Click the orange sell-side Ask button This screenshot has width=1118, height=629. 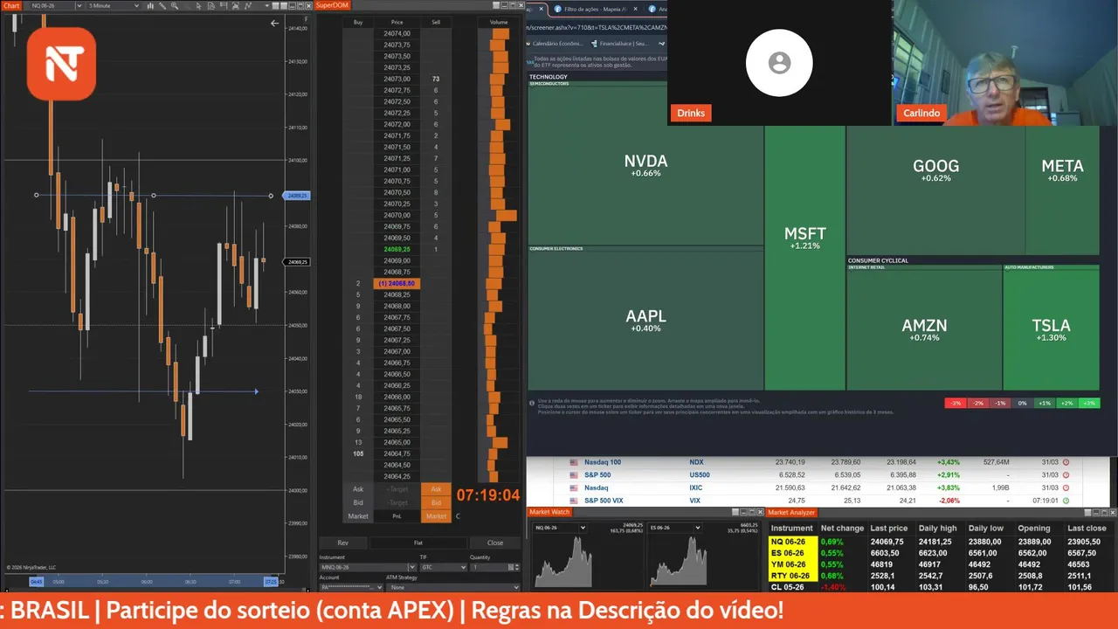point(436,489)
